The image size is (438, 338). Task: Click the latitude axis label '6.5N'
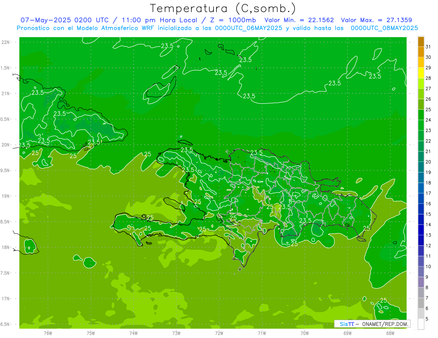5,324
